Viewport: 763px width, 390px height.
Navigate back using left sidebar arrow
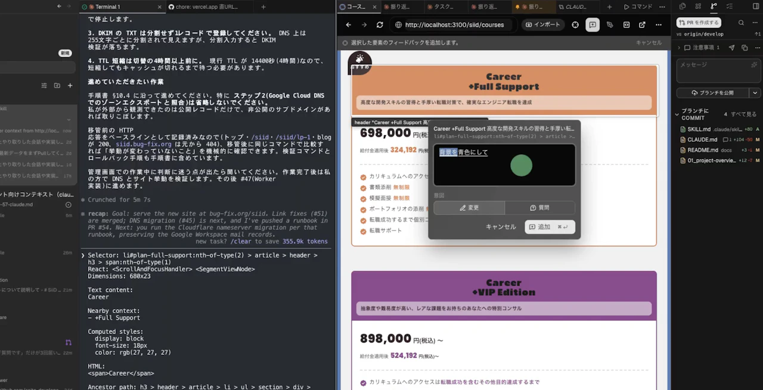(59, 7)
